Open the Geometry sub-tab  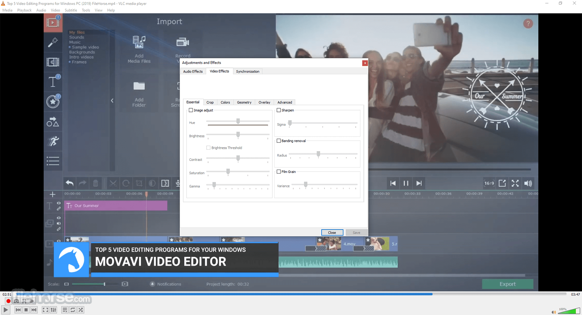tap(244, 102)
